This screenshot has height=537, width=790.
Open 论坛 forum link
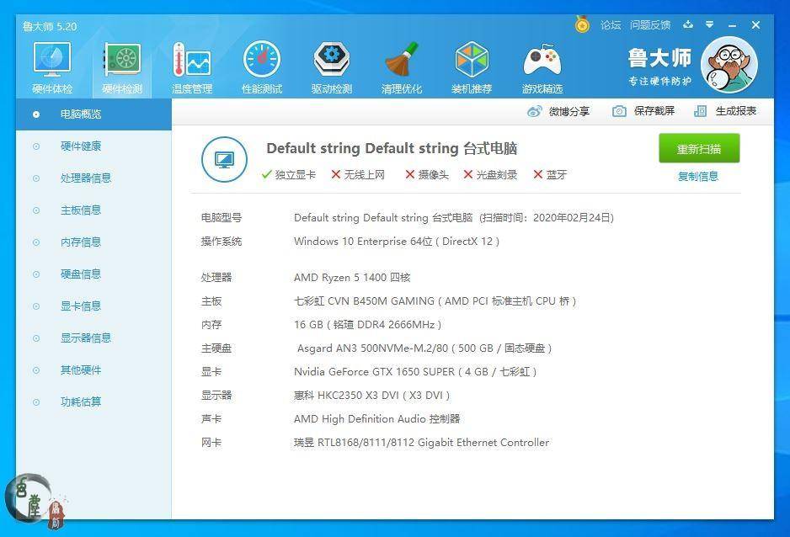pyautogui.click(x=611, y=24)
